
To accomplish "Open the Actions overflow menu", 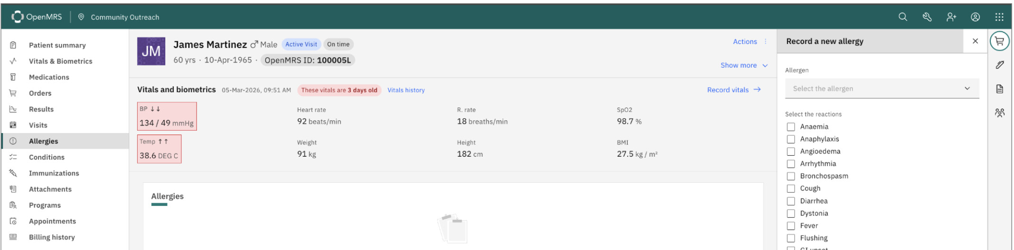I will [750, 42].
